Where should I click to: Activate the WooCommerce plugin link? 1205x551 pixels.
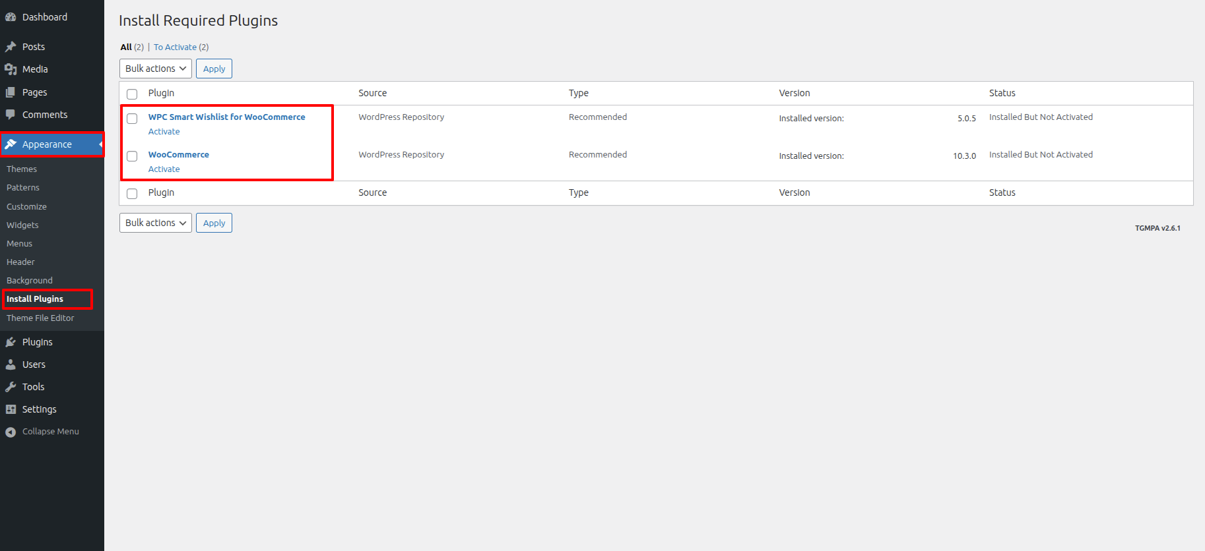[164, 169]
